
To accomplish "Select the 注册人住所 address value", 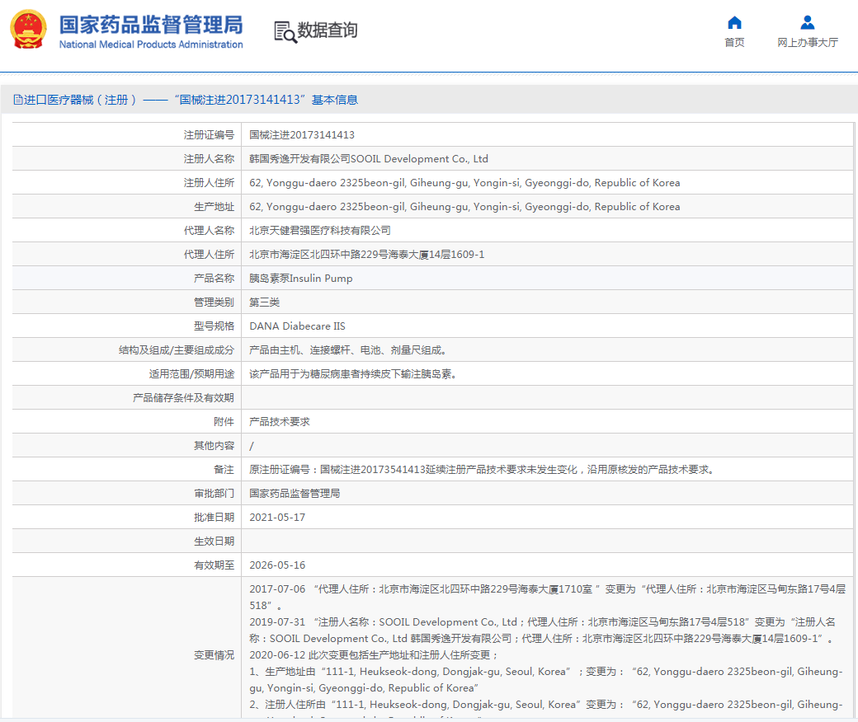I will pyautogui.click(x=464, y=183).
